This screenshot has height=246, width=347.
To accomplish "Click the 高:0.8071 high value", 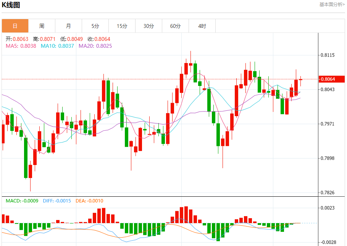I will pyautogui.click(x=44, y=39).
